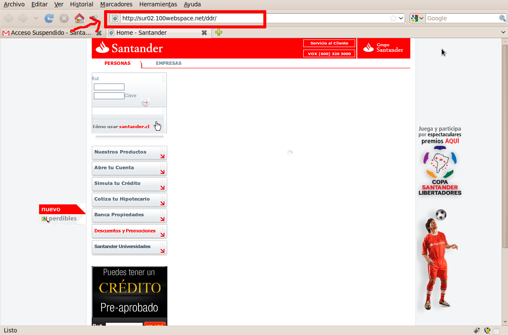Reload the page with the Refresh icon
Image resolution: width=508 pixels, height=335 pixels.
49,18
